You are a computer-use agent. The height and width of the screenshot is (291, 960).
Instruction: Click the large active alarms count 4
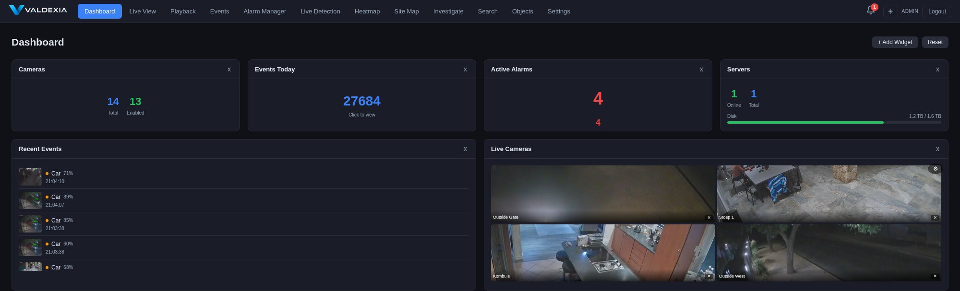[598, 99]
